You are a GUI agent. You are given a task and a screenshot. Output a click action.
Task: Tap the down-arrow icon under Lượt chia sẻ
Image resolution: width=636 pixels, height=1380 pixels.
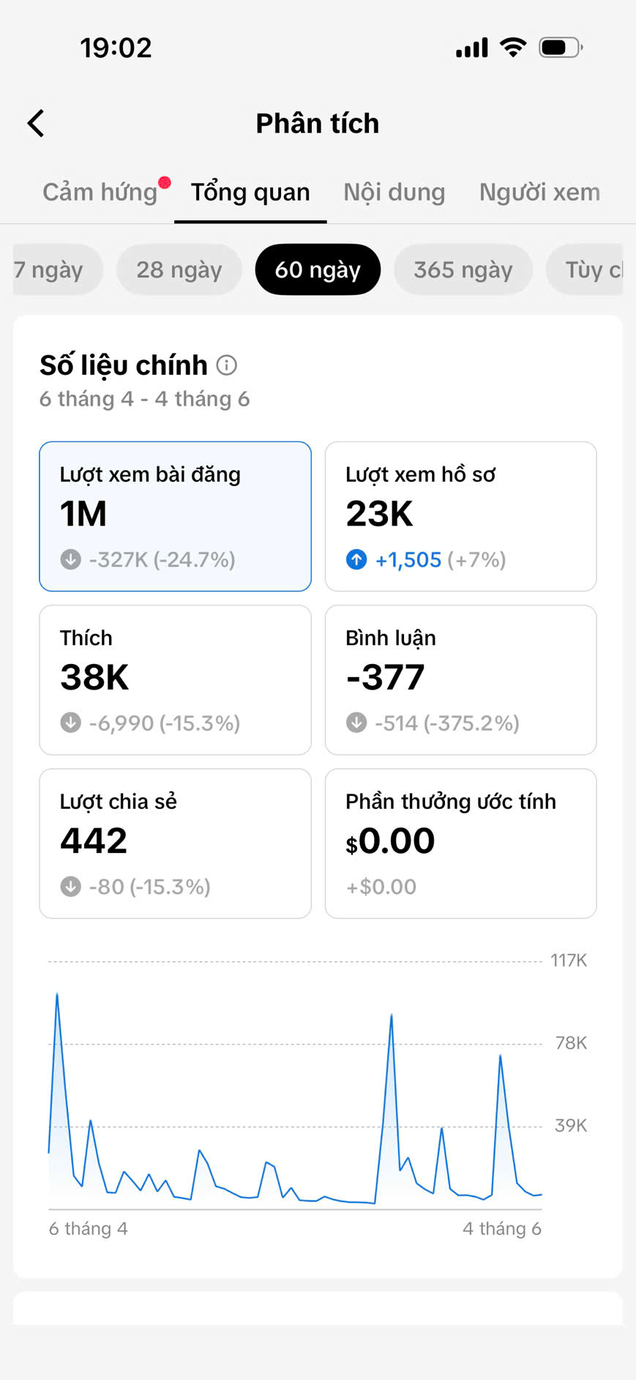[x=70, y=887]
